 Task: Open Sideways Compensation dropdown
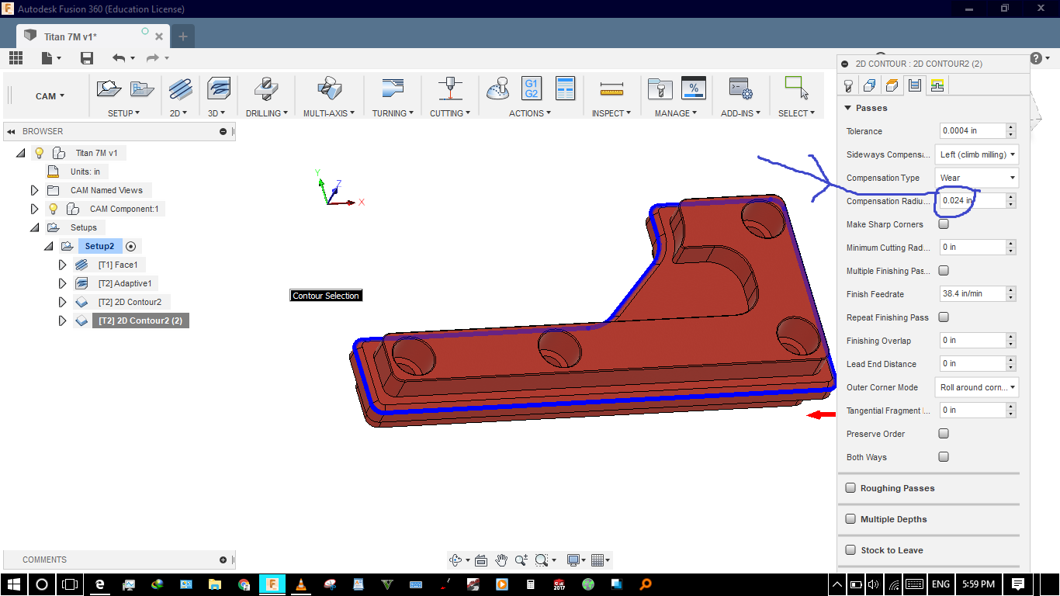pyautogui.click(x=976, y=154)
